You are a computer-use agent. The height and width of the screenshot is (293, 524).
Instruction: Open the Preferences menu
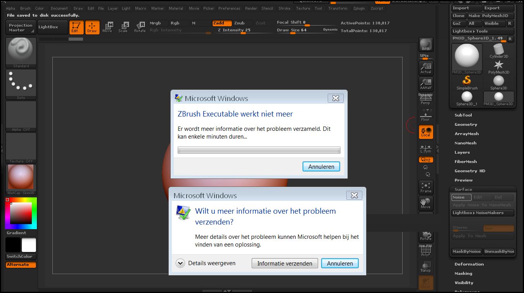click(x=229, y=9)
